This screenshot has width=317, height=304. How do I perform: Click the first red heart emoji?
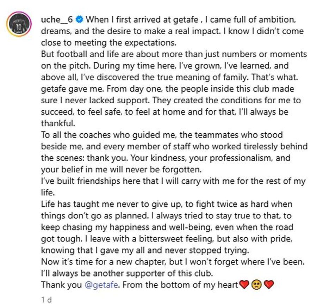click(244, 284)
